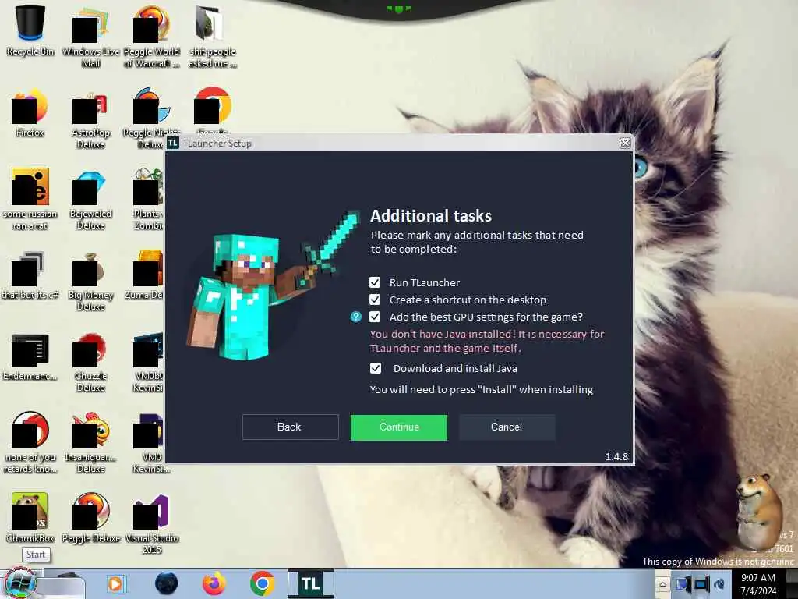Image resolution: width=798 pixels, height=599 pixels.
Task: Select the Endermanc... desktop icon
Action: pyautogui.click(x=30, y=356)
